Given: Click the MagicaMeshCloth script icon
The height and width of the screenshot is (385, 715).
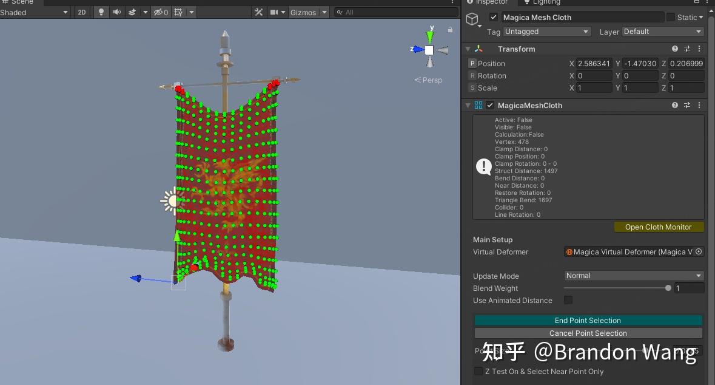Looking at the screenshot, I should pos(478,106).
